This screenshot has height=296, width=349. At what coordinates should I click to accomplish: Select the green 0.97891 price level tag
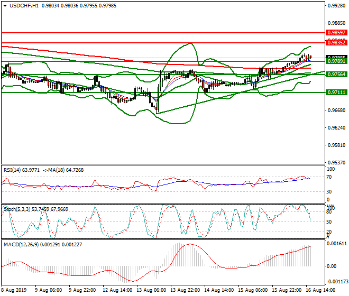[336, 61]
